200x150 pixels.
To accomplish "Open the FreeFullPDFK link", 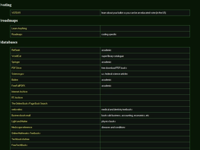I will pos(19,86).
